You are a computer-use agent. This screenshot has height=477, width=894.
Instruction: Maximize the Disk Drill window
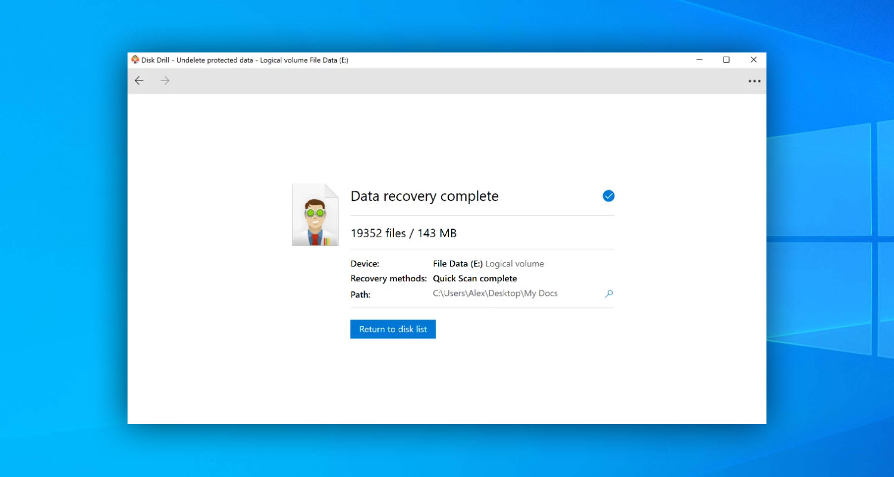[726, 60]
